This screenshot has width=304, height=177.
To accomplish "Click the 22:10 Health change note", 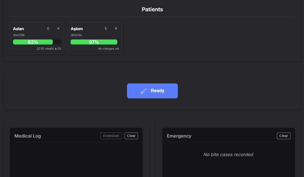I will (x=49, y=48).
